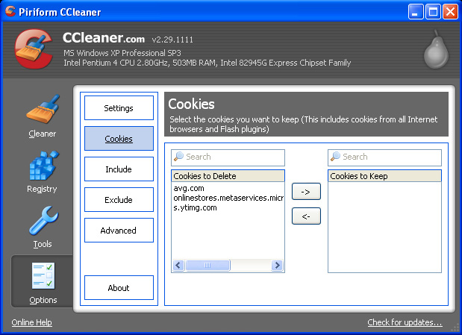Click the Piriform pear logo
This screenshot has width=462, height=335.
436,49
